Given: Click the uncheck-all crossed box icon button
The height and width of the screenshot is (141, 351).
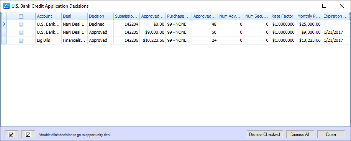Looking at the screenshot, I should [28, 134].
